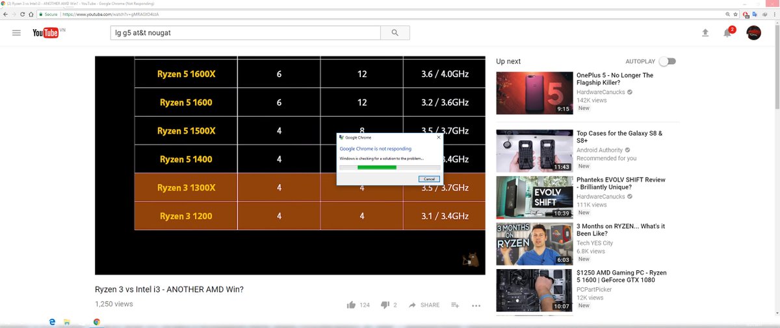Image resolution: width=780 pixels, height=328 pixels.
Task: Toggle the Autoplay switch
Action: coord(668,61)
